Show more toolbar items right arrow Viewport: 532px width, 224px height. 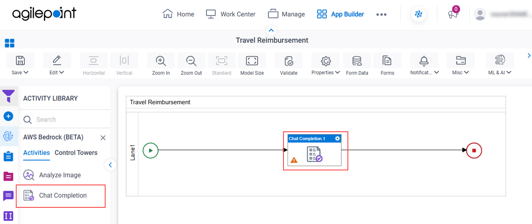point(529,55)
